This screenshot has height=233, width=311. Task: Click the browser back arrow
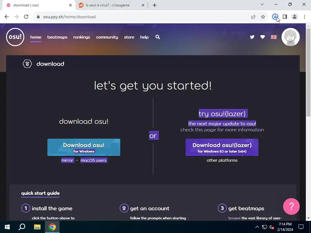coord(7,17)
